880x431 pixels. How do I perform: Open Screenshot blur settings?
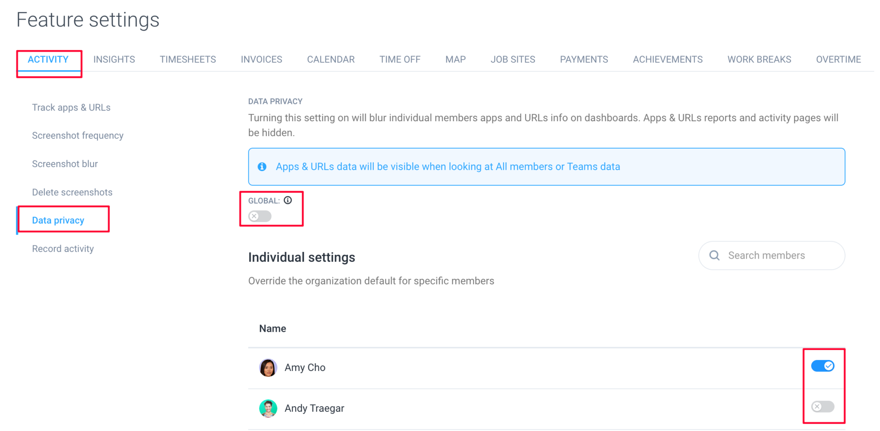point(65,164)
